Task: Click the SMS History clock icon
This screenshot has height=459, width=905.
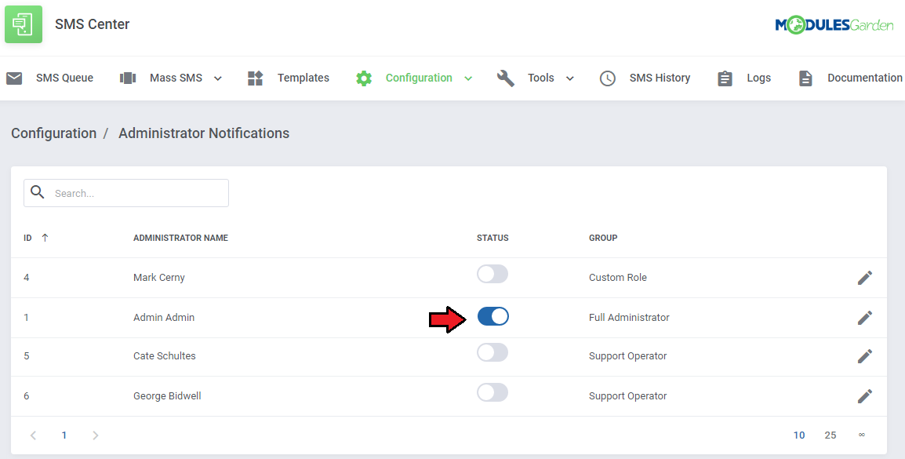Action: coord(608,78)
